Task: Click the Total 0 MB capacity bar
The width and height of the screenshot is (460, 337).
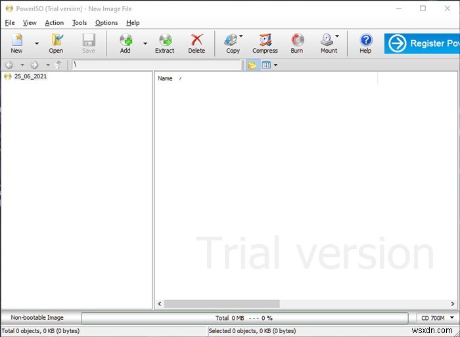Action: coord(244,318)
